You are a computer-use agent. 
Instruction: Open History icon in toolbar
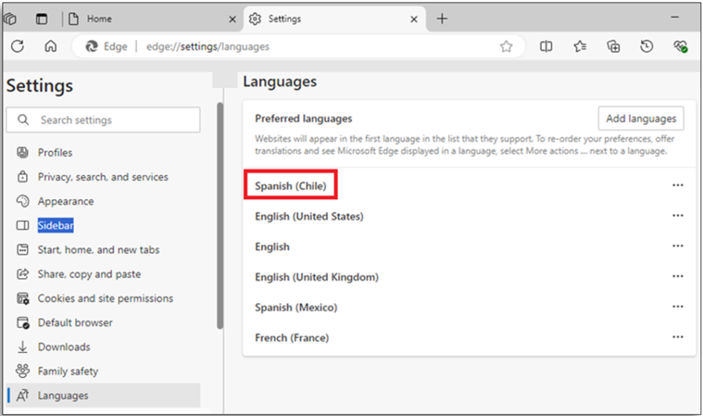[646, 47]
